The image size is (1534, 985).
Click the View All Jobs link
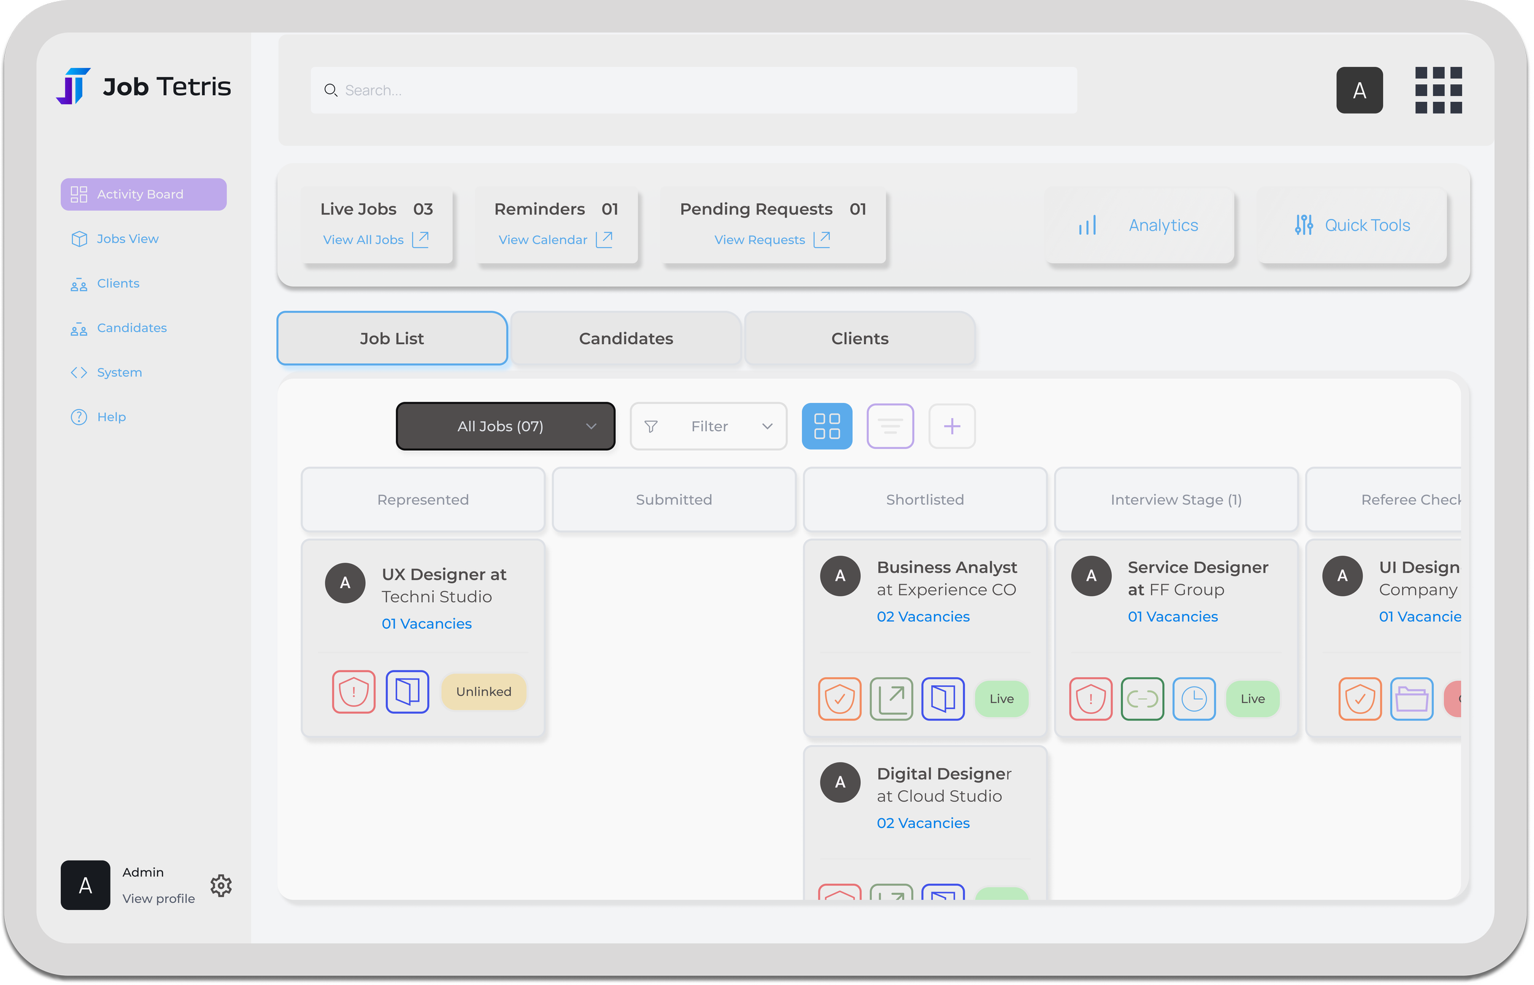(x=363, y=240)
